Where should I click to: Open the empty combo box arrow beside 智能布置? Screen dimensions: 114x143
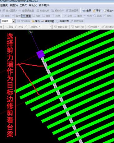point(50,27)
